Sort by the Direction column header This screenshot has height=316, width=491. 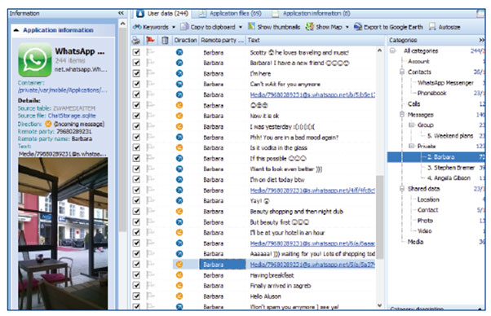pos(185,40)
